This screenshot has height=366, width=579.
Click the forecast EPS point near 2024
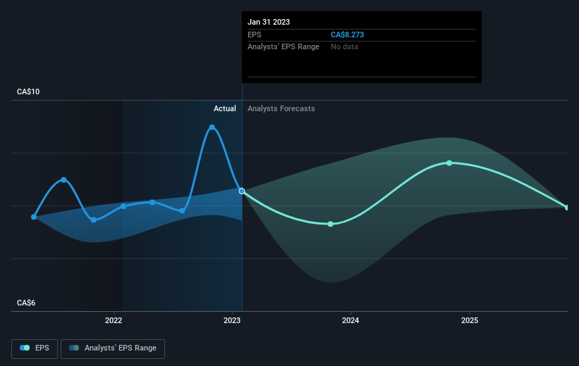coord(331,224)
